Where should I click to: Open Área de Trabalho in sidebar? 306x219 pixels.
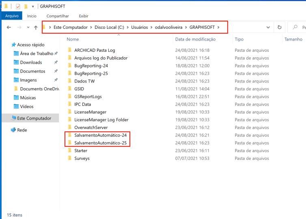[x=37, y=54]
